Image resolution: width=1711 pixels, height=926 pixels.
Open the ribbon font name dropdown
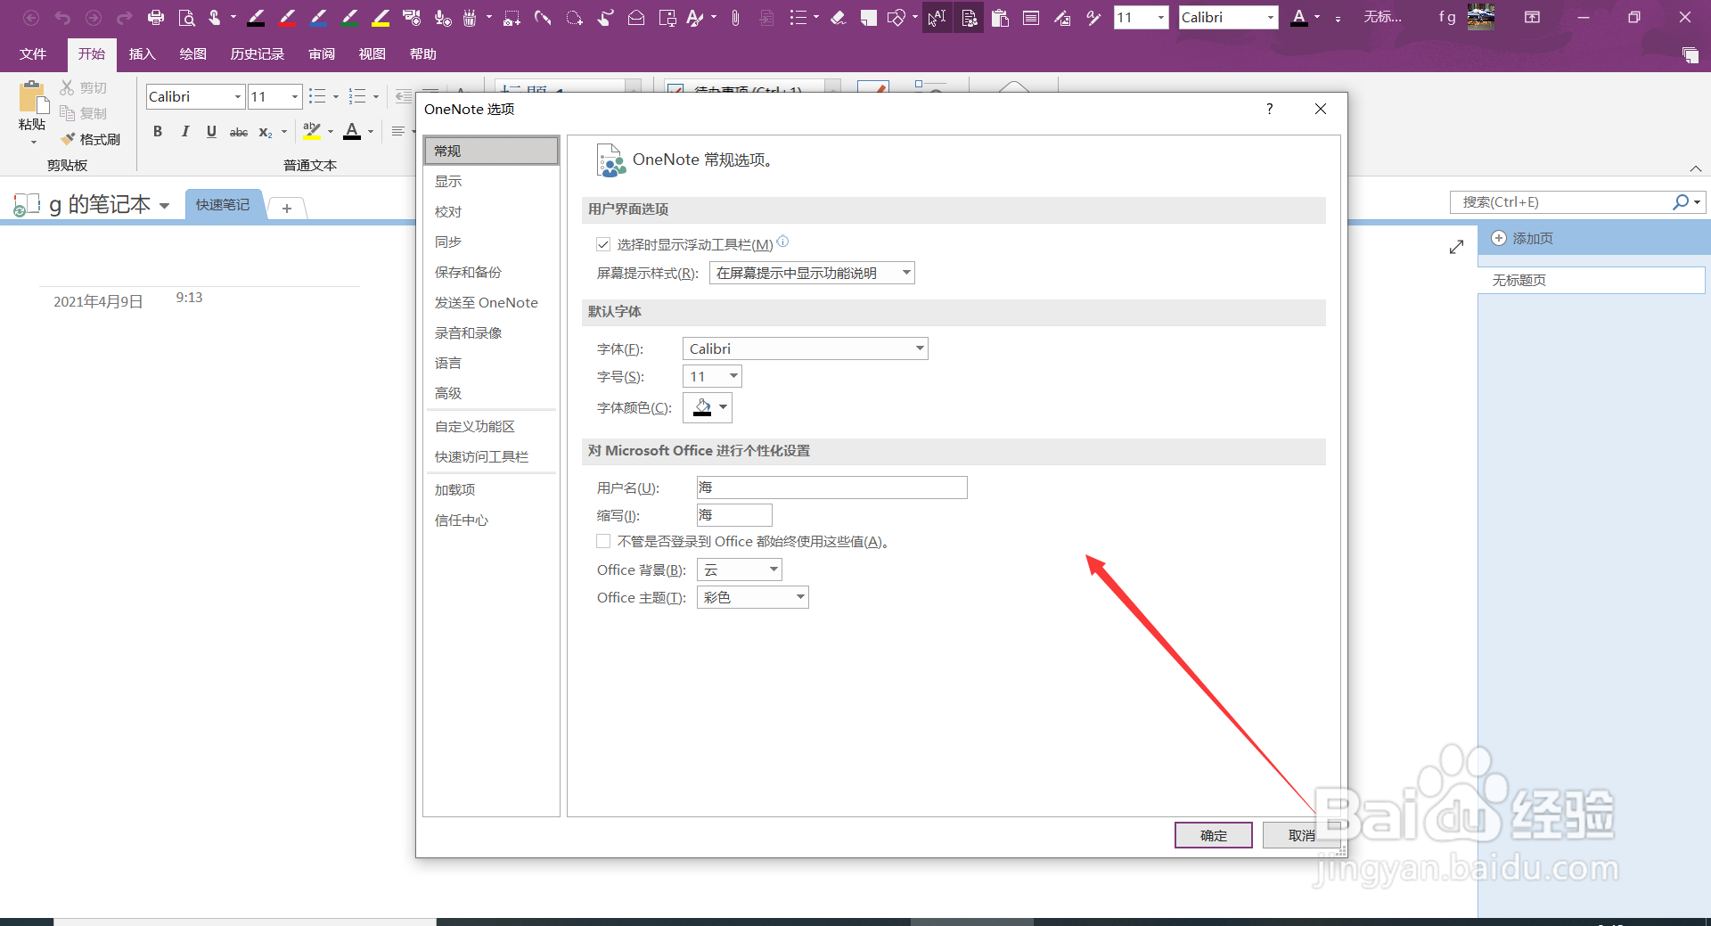(237, 96)
